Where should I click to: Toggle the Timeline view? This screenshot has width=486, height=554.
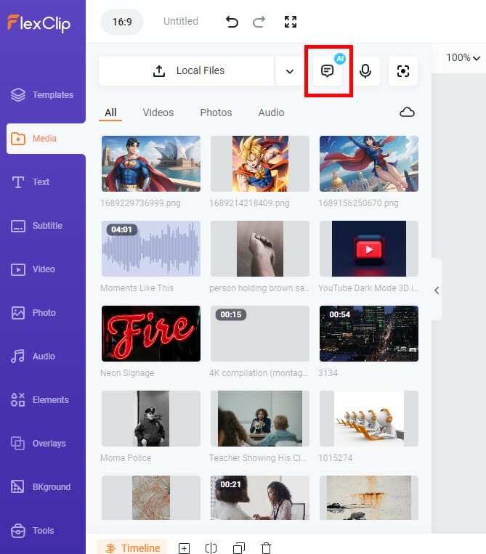[132, 548]
